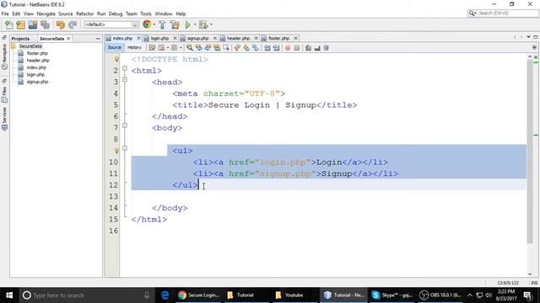Open the Edit menu
The height and width of the screenshot is (303, 540).
click(16, 13)
